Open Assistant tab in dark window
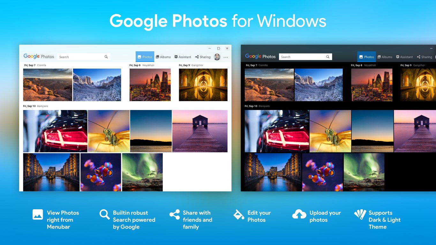This screenshot has height=245, width=436. click(x=404, y=57)
